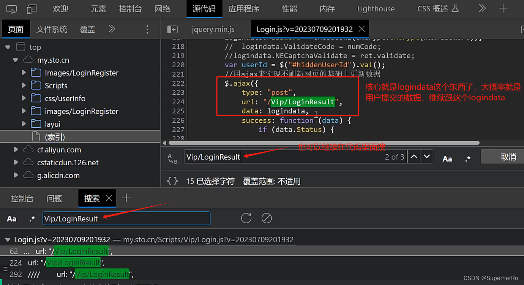Toggle the device emulation toolbar icon
The width and height of the screenshot is (524, 285).
(32, 9)
